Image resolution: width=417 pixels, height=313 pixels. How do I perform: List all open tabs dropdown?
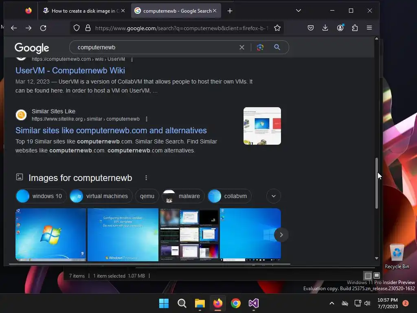(298, 11)
